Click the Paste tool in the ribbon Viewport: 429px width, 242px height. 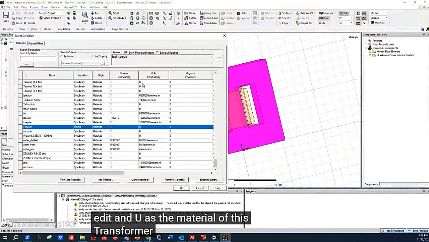point(17,23)
